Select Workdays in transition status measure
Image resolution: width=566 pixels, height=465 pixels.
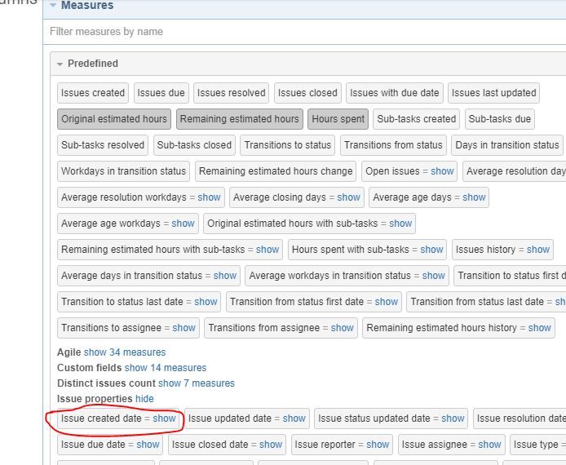123,170
